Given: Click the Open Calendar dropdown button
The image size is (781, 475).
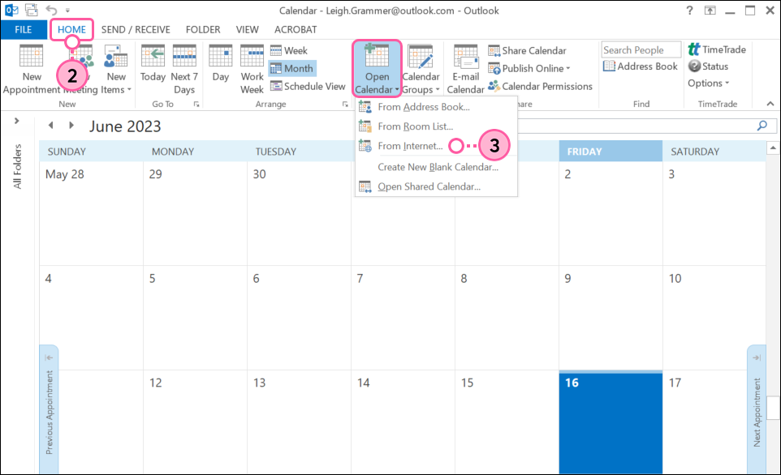Looking at the screenshot, I should [x=377, y=69].
